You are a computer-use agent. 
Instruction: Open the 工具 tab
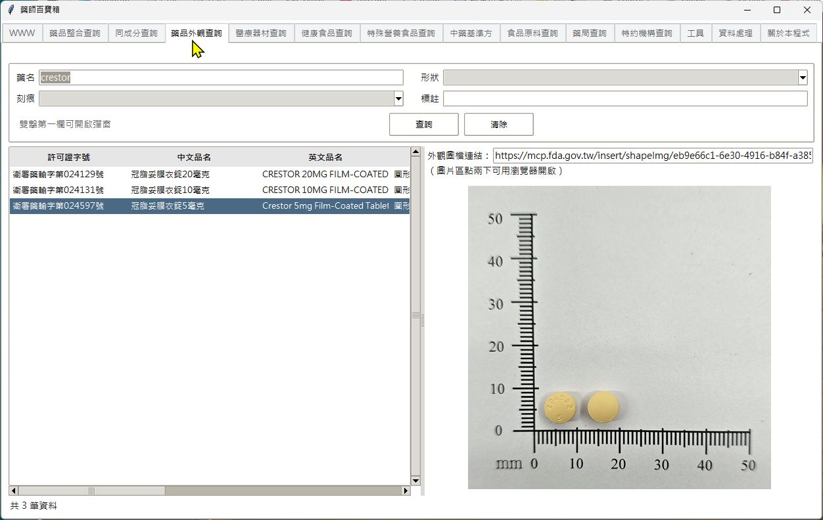click(695, 33)
